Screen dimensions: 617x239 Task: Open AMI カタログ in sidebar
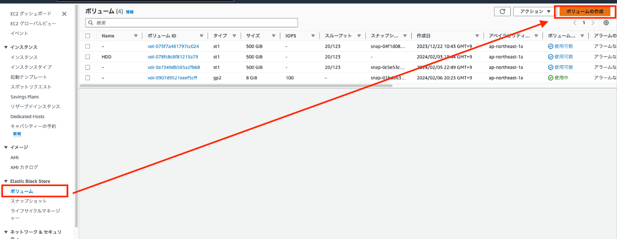[24, 167]
